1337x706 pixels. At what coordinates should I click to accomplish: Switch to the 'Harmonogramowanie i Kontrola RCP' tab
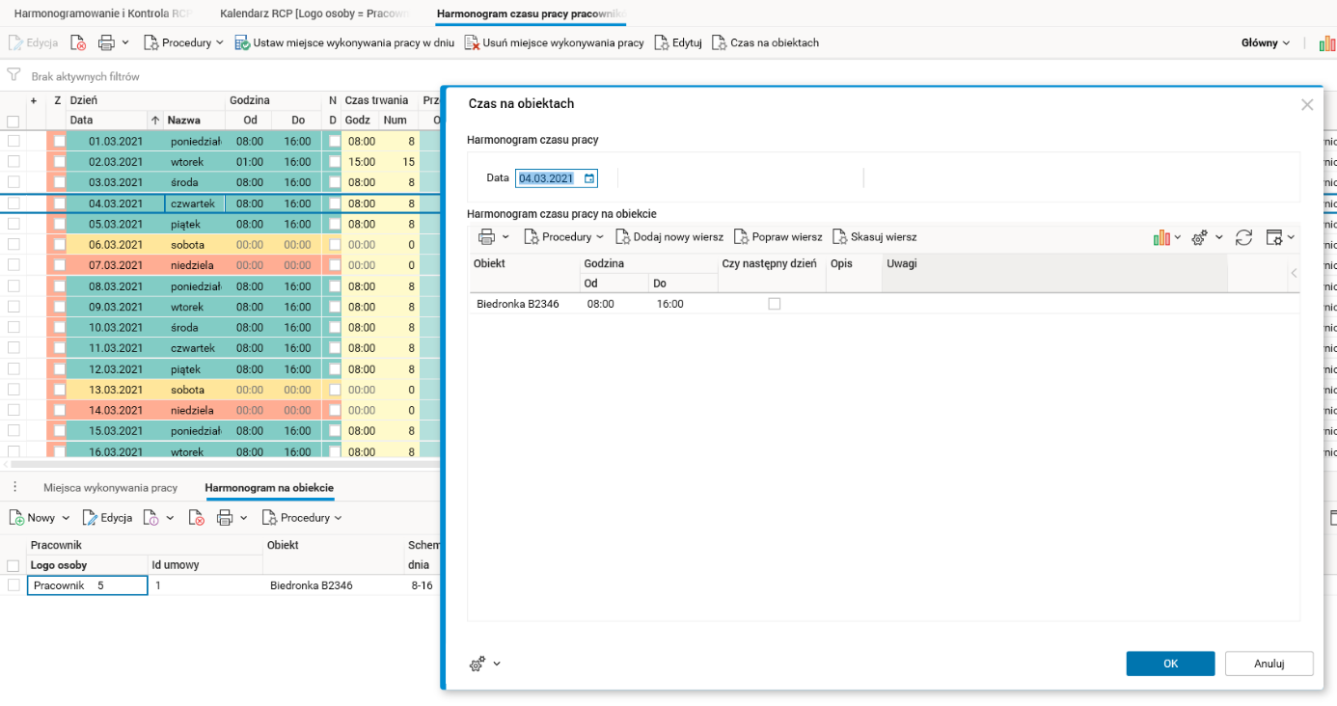click(102, 14)
